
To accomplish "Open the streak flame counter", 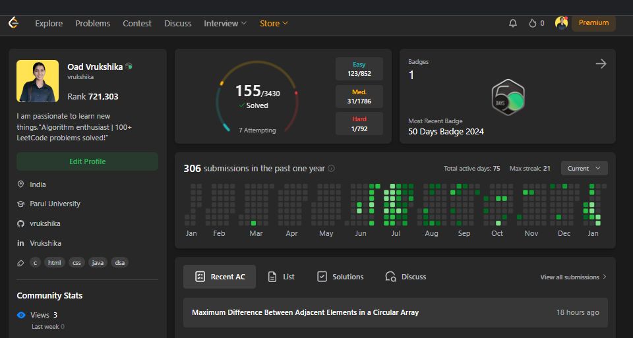I will point(537,24).
